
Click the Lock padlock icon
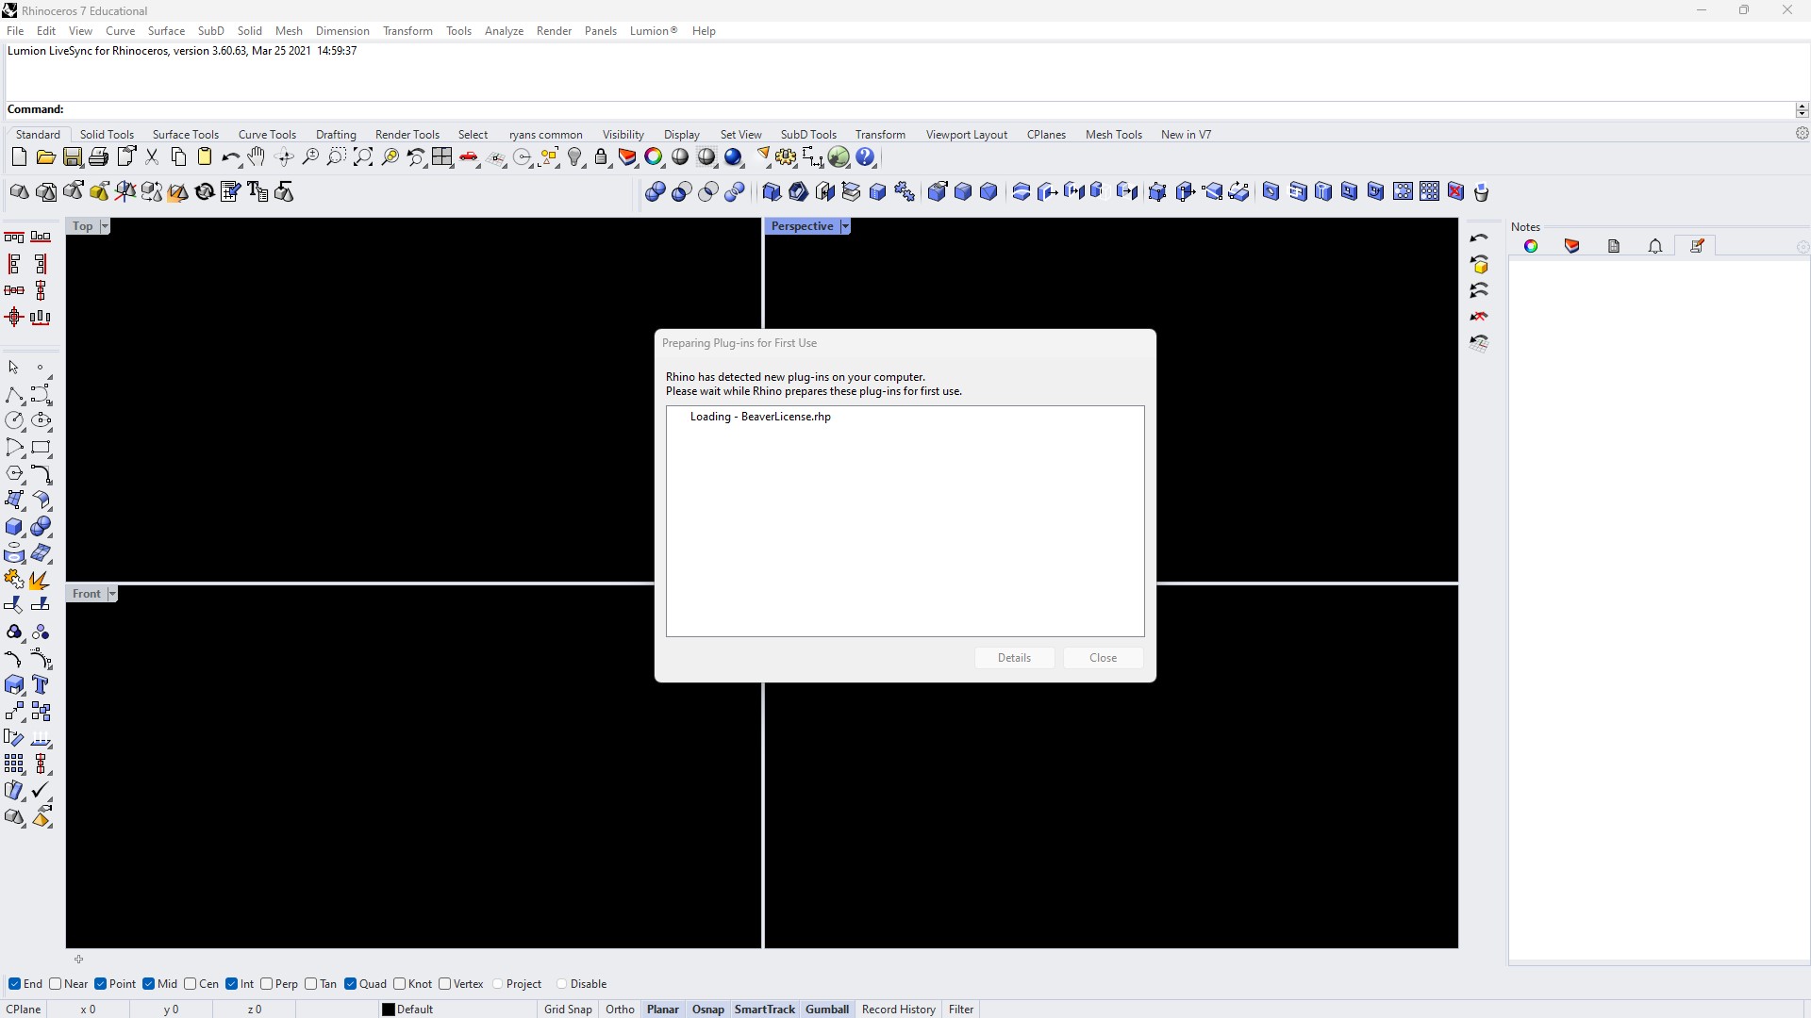(x=601, y=157)
